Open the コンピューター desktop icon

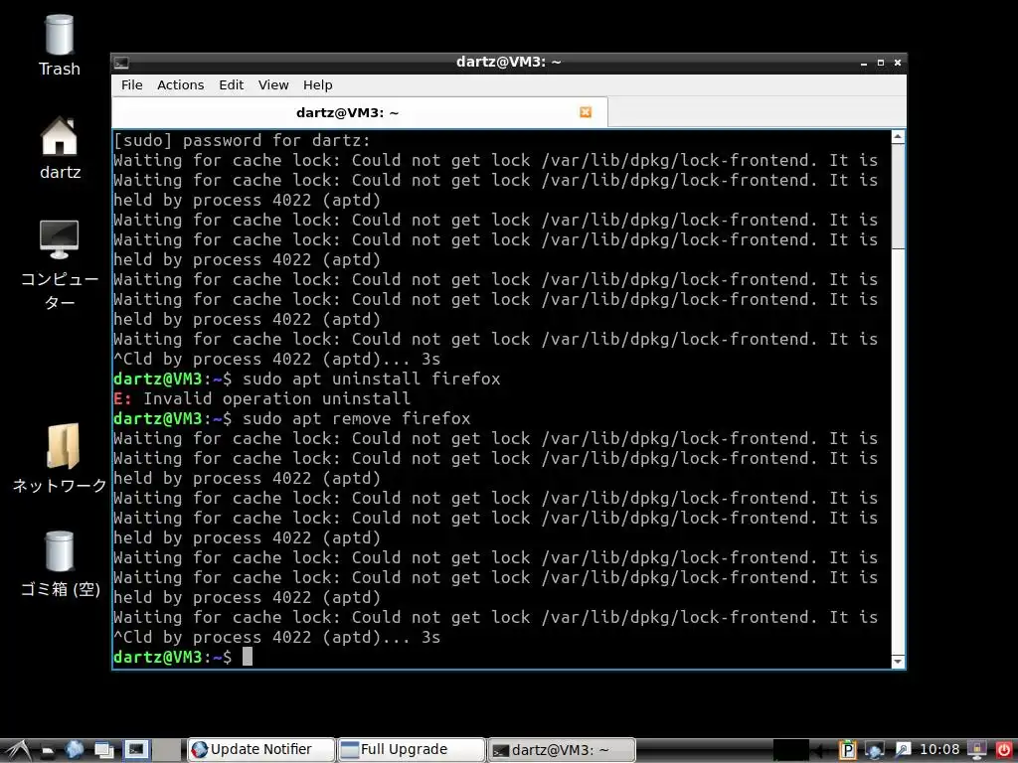[59, 264]
